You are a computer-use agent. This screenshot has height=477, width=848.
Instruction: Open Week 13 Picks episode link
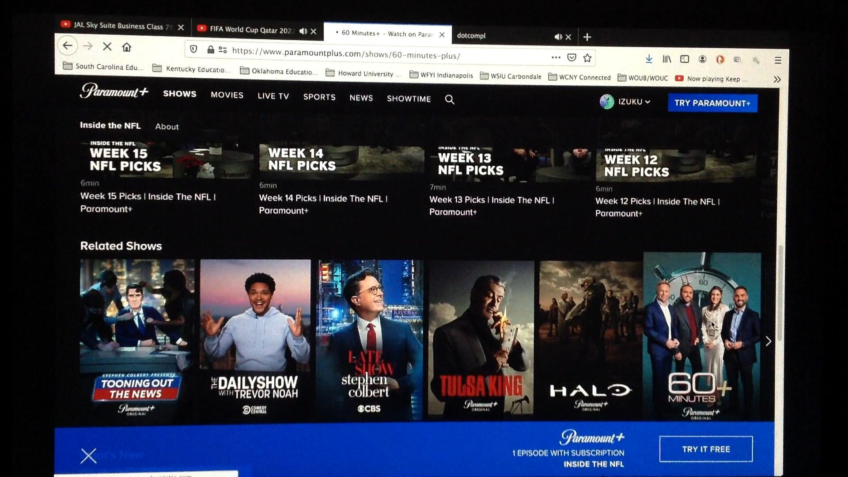[492, 206]
